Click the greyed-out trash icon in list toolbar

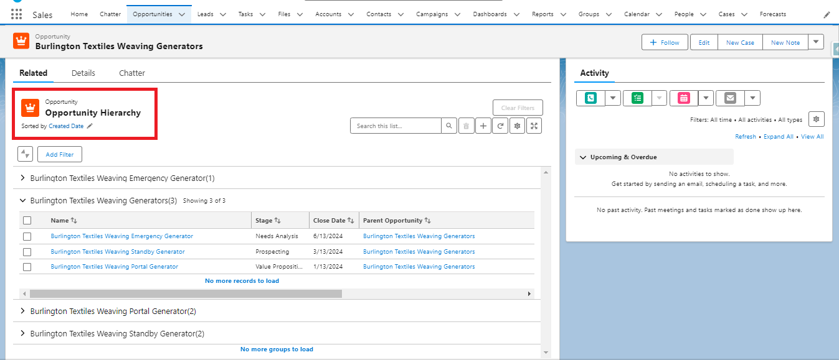[x=466, y=126]
